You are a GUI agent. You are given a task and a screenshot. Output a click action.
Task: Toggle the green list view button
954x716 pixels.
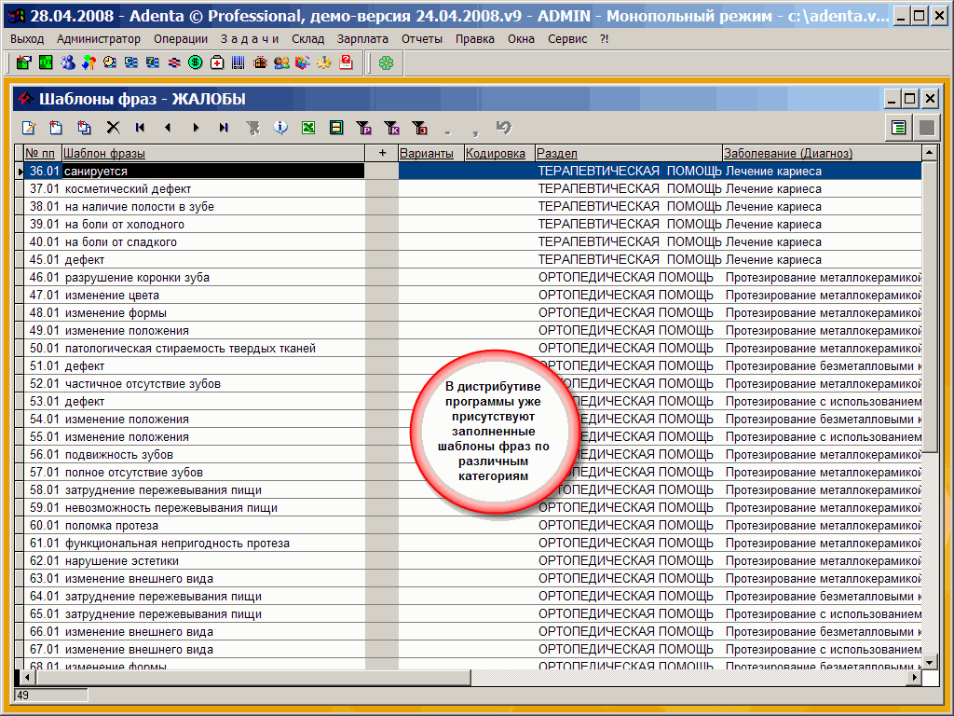click(x=898, y=128)
